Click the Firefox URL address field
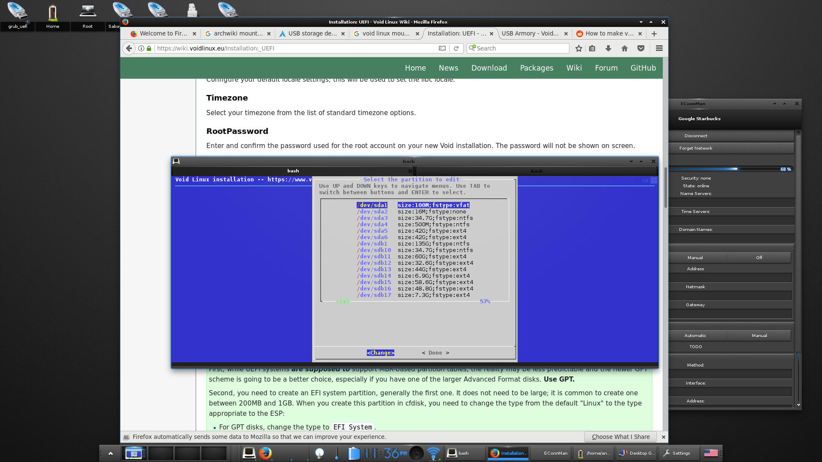This screenshot has width=822, height=462. tap(295, 48)
